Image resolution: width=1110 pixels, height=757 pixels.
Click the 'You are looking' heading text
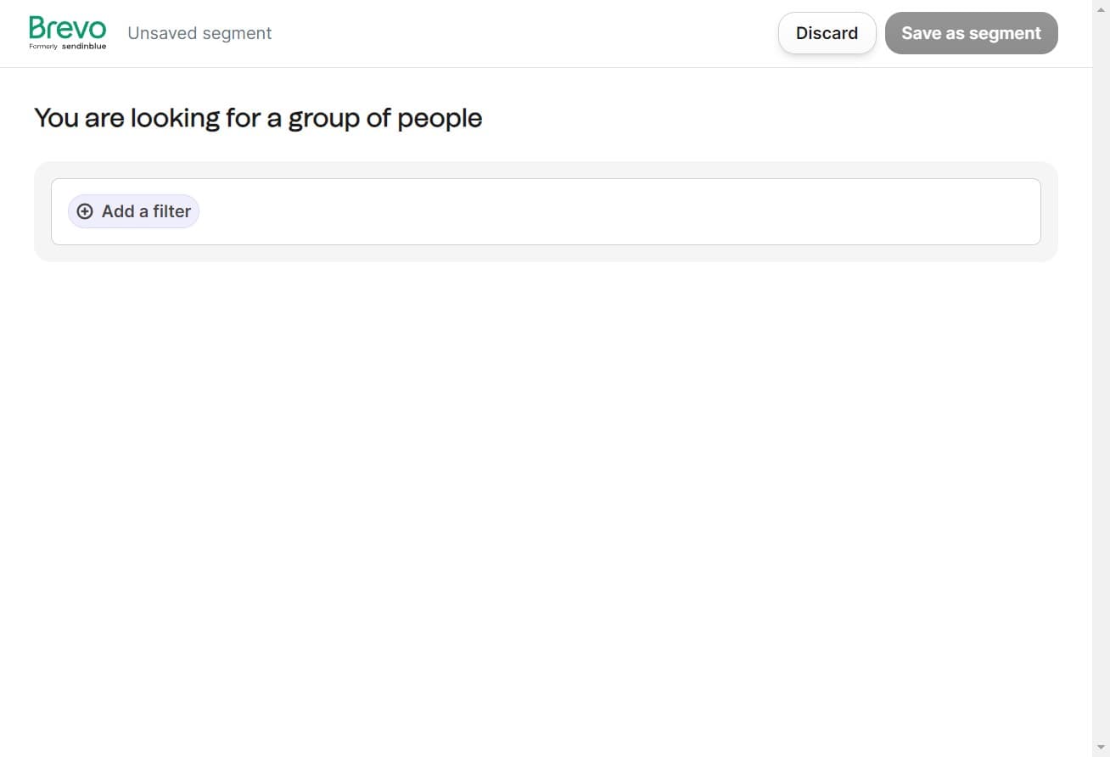(x=127, y=118)
